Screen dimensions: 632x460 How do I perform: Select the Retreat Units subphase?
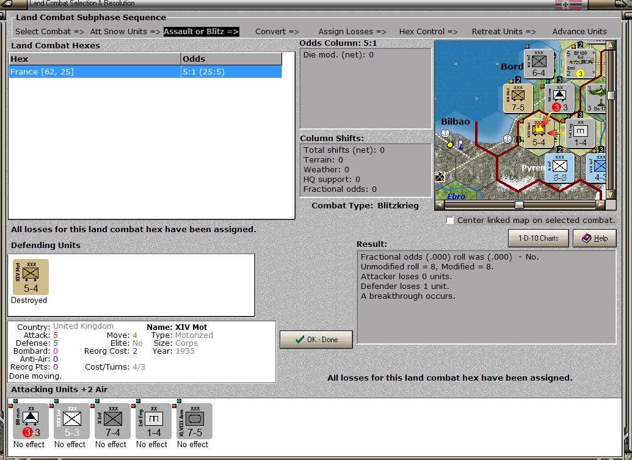504,31
